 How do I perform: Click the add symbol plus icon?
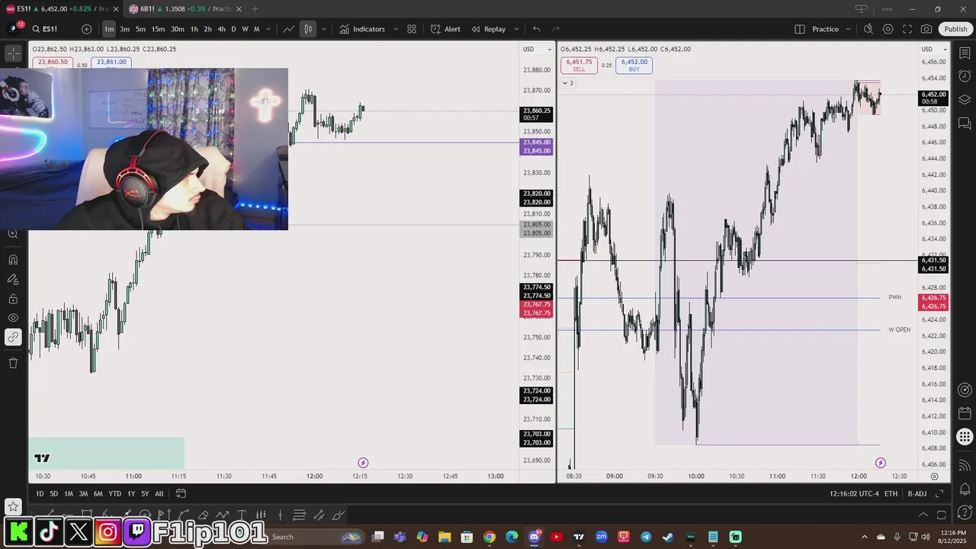(86, 29)
